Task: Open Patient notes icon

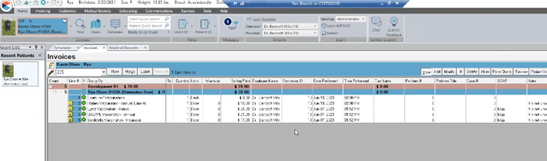Action: coord(205,24)
